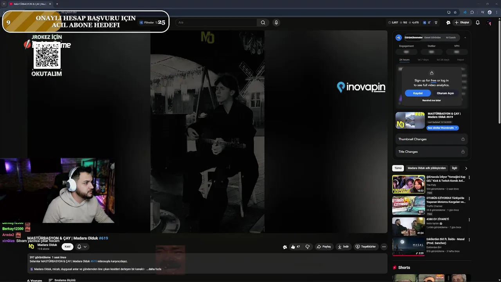Collapse the vidIQ panel with chevron
Image resolution: width=501 pixels, height=282 pixels.
(465, 38)
